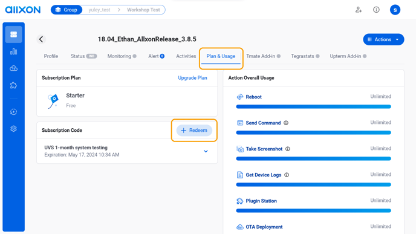Open the bar chart dashboard sidebar icon
Viewport: 416px width, 234px height.
point(13,51)
